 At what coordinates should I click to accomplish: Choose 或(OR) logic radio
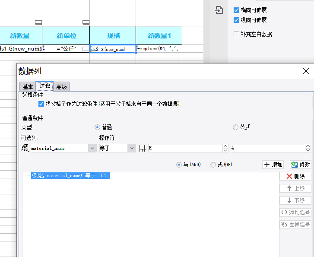(213, 165)
